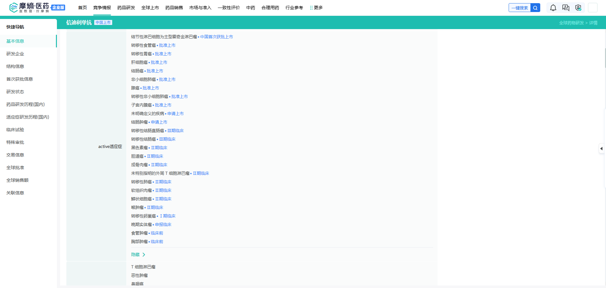The height and width of the screenshot is (288, 606).
Task: Click the blue search magnifier button
Action: [x=535, y=8]
